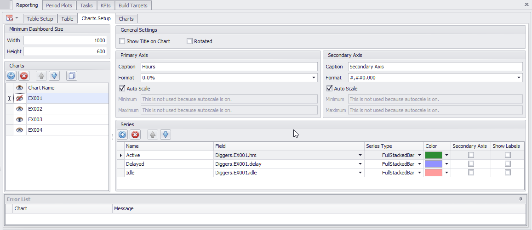Enable Show Labels for Active series
The image size is (532, 230).
(508, 155)
